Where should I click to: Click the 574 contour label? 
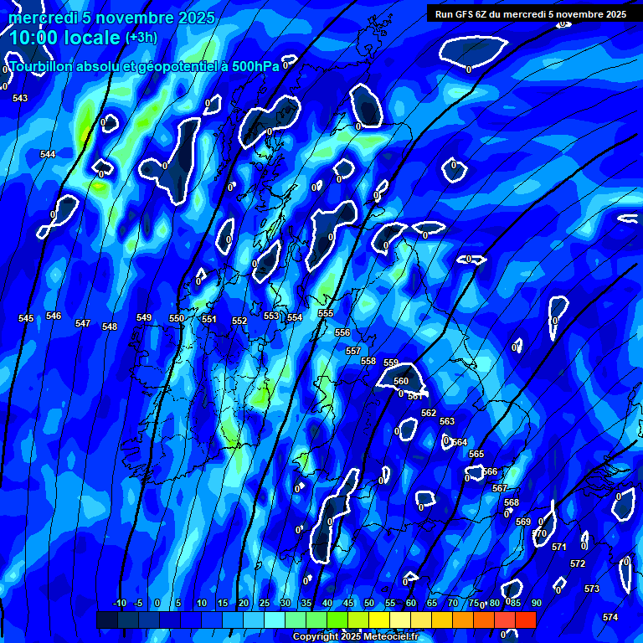point(610,617)
